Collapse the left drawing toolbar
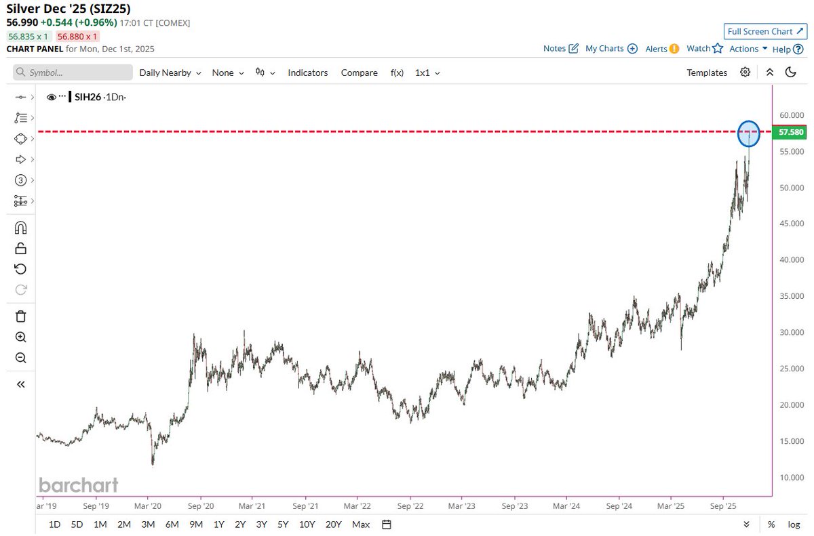Viewport: 814px width, 536px height. click(20, 384)
